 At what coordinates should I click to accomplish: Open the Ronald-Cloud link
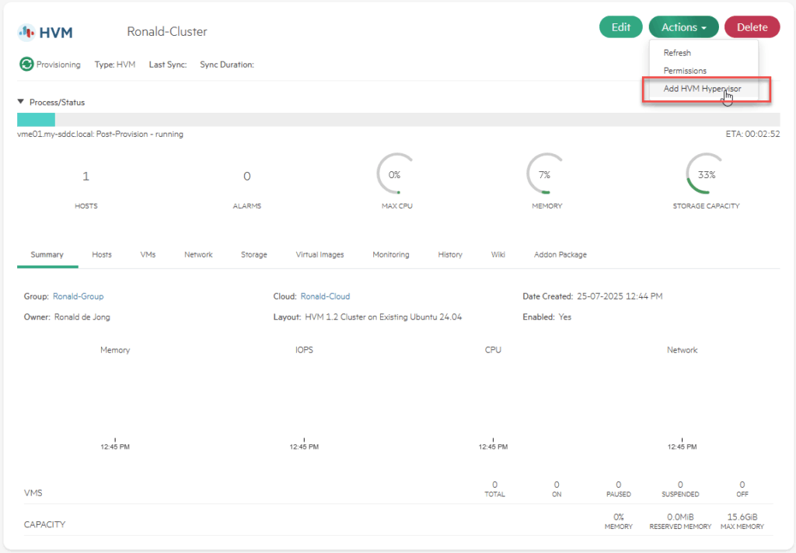click(x=325, y=296)
